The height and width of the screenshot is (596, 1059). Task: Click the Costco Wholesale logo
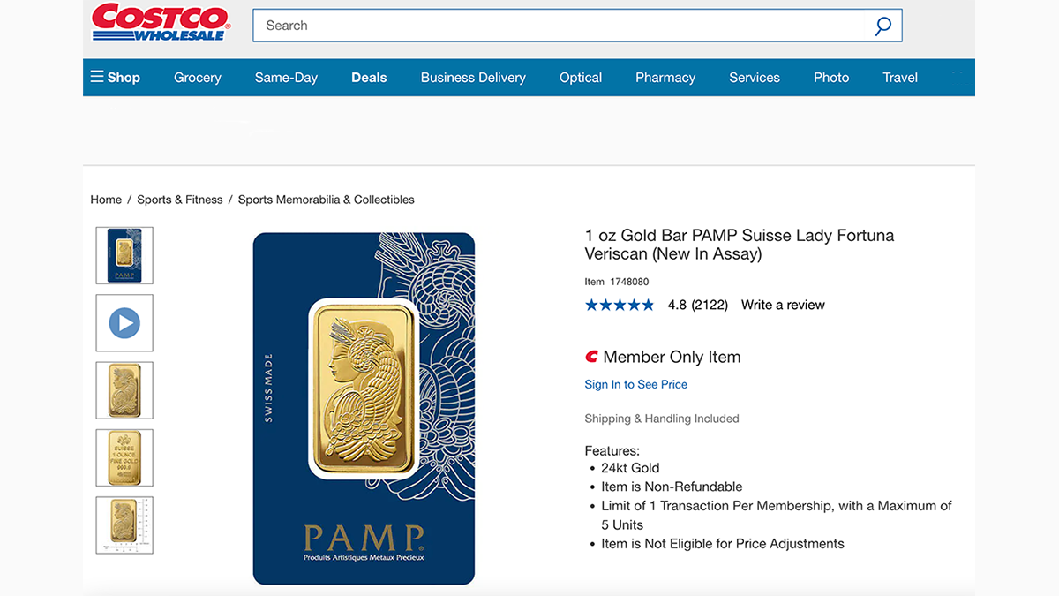(161, 22)
